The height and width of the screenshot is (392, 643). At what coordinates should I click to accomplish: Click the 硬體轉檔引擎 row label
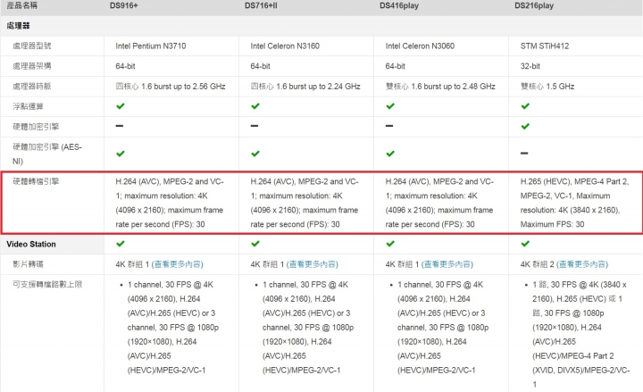[36, 181]
